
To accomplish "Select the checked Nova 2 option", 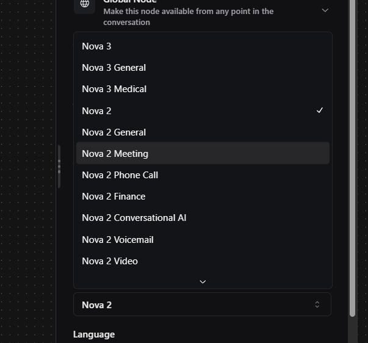I will pyautogui.click(x=96, y=111).
